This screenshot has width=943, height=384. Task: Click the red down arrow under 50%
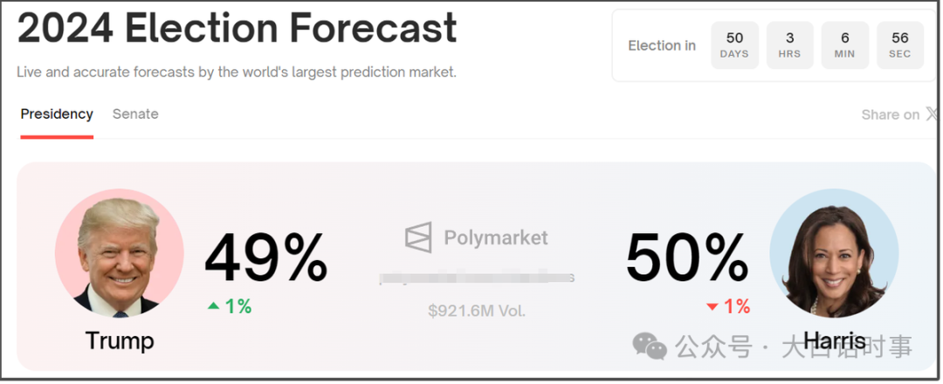pyautogui.click(x=712, y=307)
